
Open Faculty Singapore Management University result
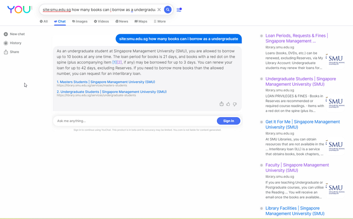pyautogui.click(x=297, y=168)
